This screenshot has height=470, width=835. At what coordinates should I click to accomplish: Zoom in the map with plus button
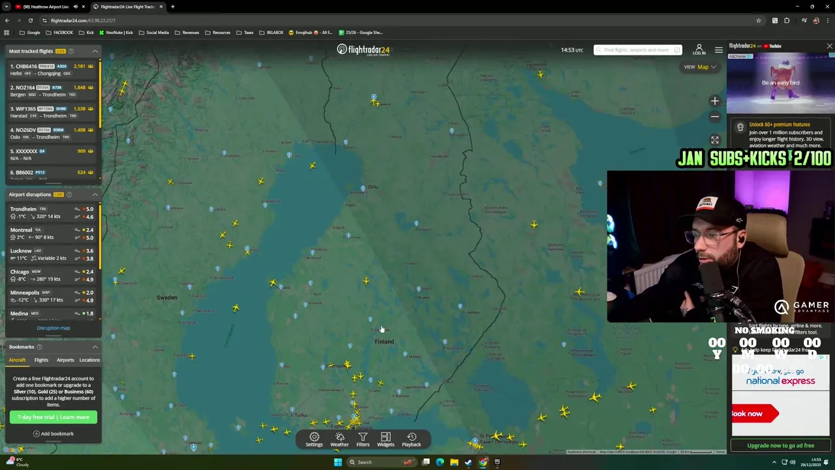point(715,101)
